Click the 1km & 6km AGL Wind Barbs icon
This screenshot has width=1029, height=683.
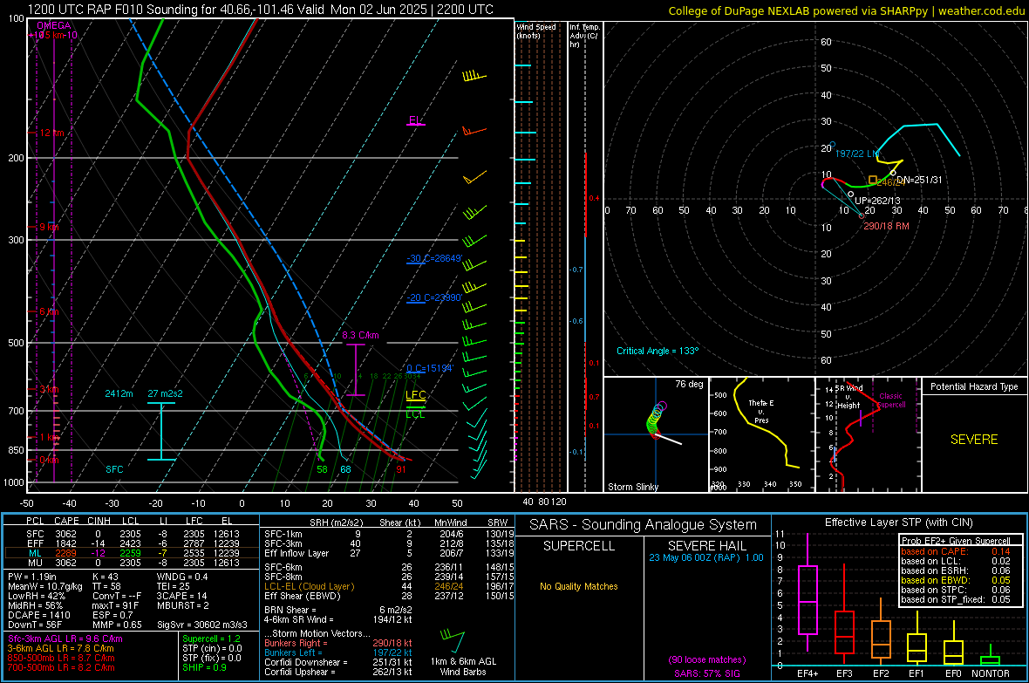pyautogui.click(x=453, y=641)
